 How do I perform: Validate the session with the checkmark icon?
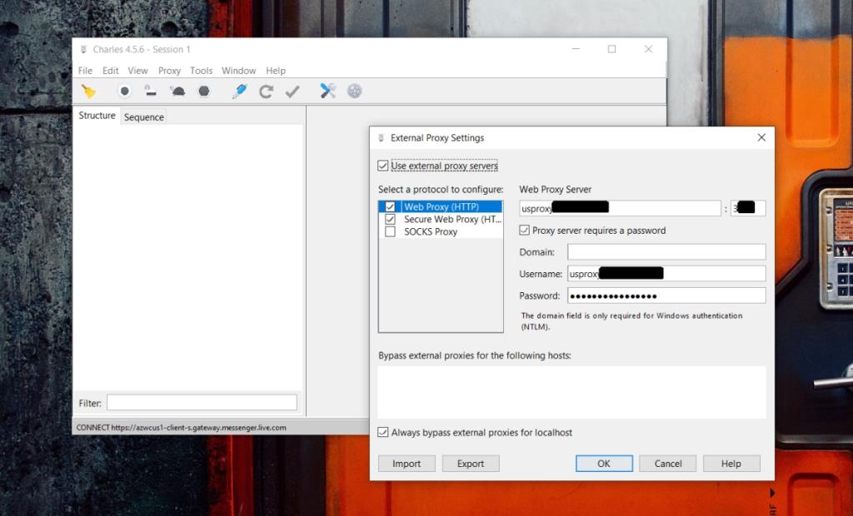click(x=292, y=92)
